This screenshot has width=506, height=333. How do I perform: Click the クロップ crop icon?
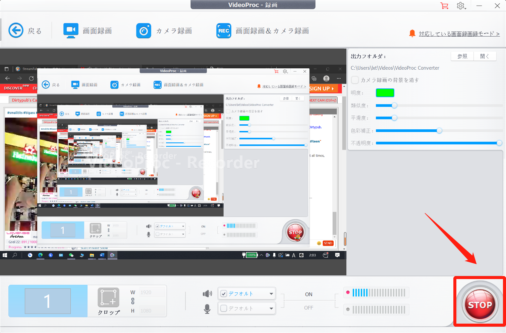point(109,298)
